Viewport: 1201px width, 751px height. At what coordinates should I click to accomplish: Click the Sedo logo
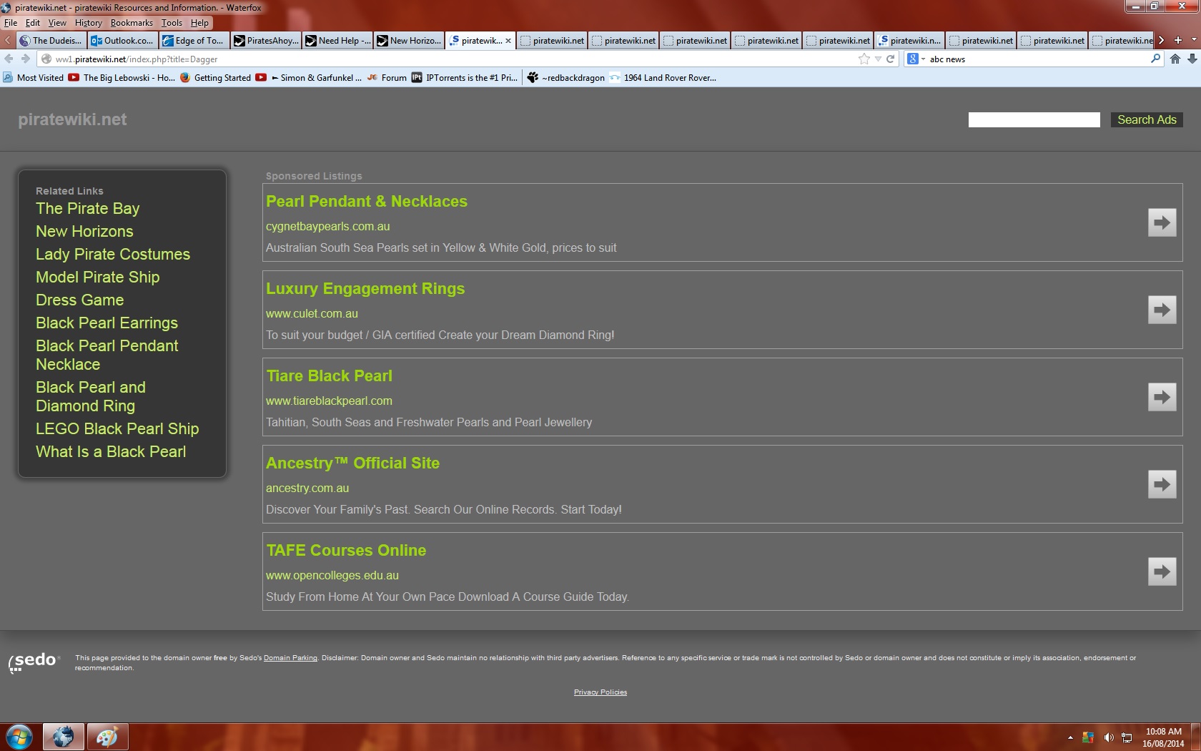34,662
